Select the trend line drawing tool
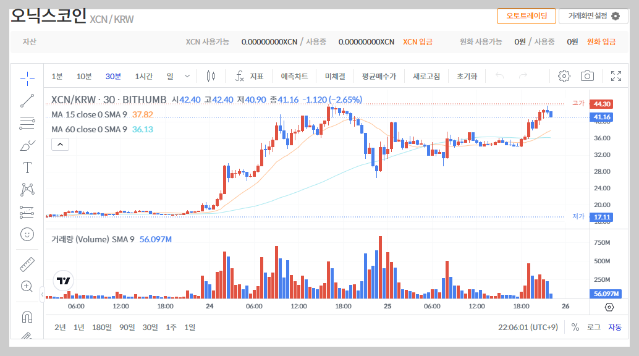The image size is (639, 356). click(27, 101)
